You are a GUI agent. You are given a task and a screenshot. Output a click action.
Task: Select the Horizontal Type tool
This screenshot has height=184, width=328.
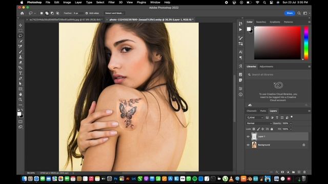tap(20, 73)
